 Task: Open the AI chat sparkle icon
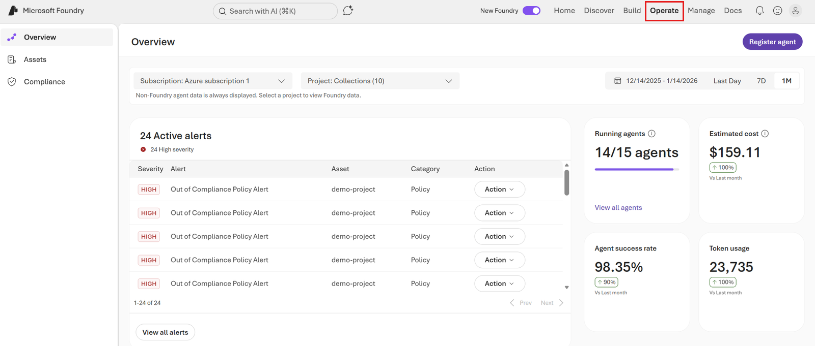tap(348, 11)
